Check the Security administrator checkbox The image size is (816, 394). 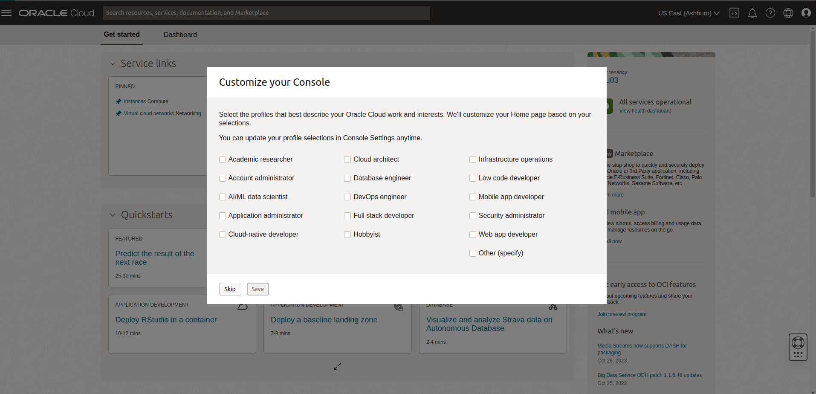[473, 216]
